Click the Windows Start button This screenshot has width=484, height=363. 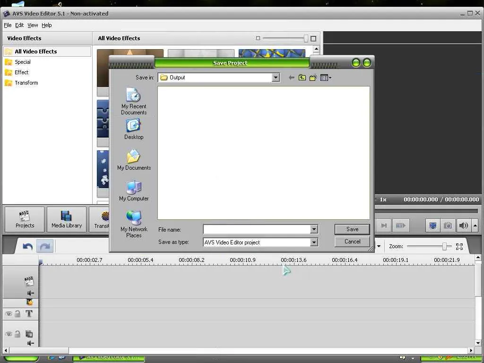tap(21, 358)
